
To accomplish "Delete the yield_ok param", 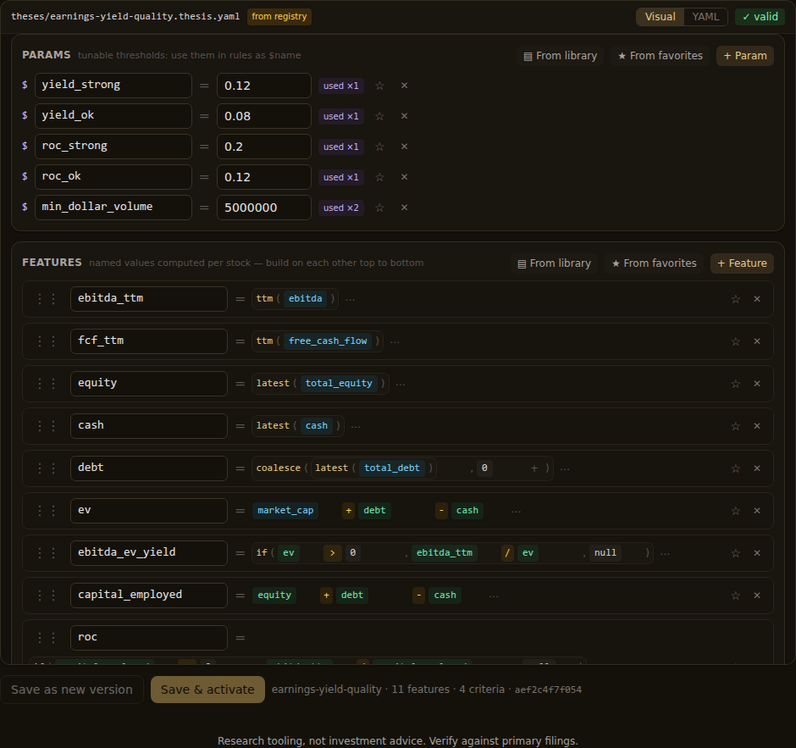I will [404, 116].
